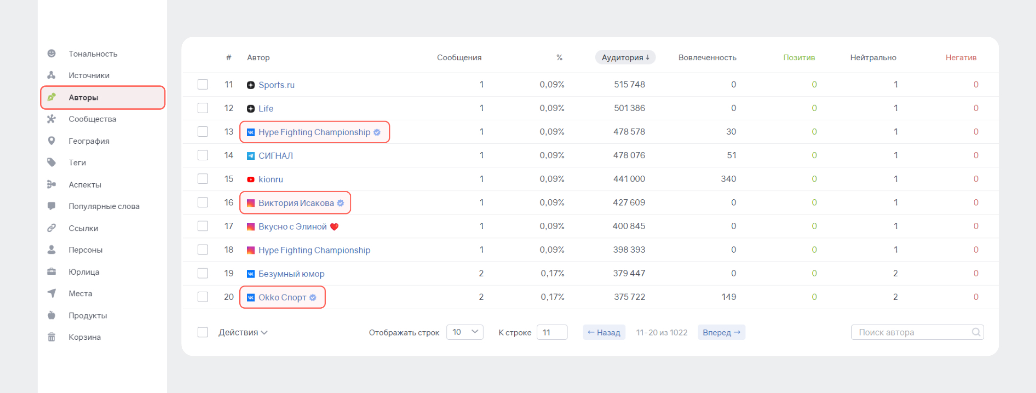Open the rows-per-page dropdown showing 10
The height and width of the screenshot is (393, 1036).
click(x=465, y=332)
